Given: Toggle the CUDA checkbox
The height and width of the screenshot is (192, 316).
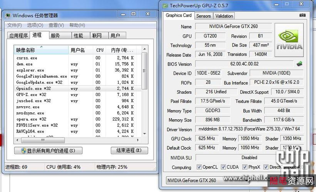Looking at the screenshot, I should [x=223, y=167].
